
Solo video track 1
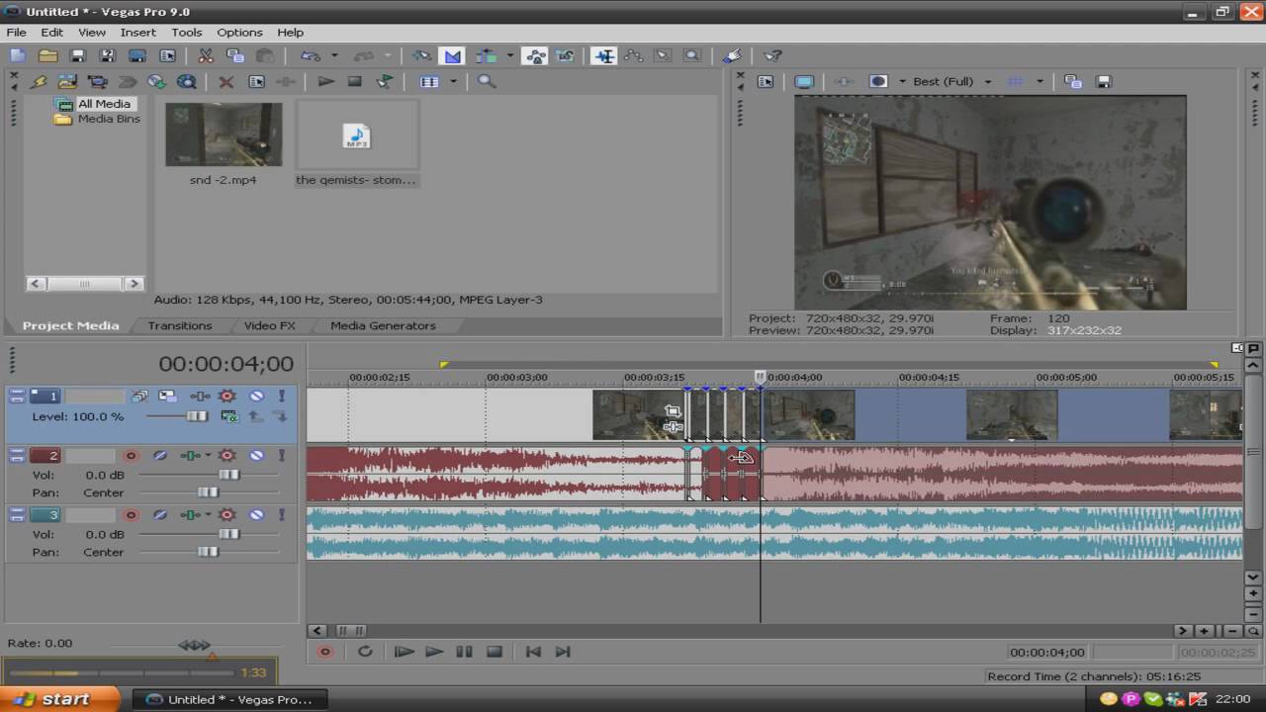coord(281,397)
